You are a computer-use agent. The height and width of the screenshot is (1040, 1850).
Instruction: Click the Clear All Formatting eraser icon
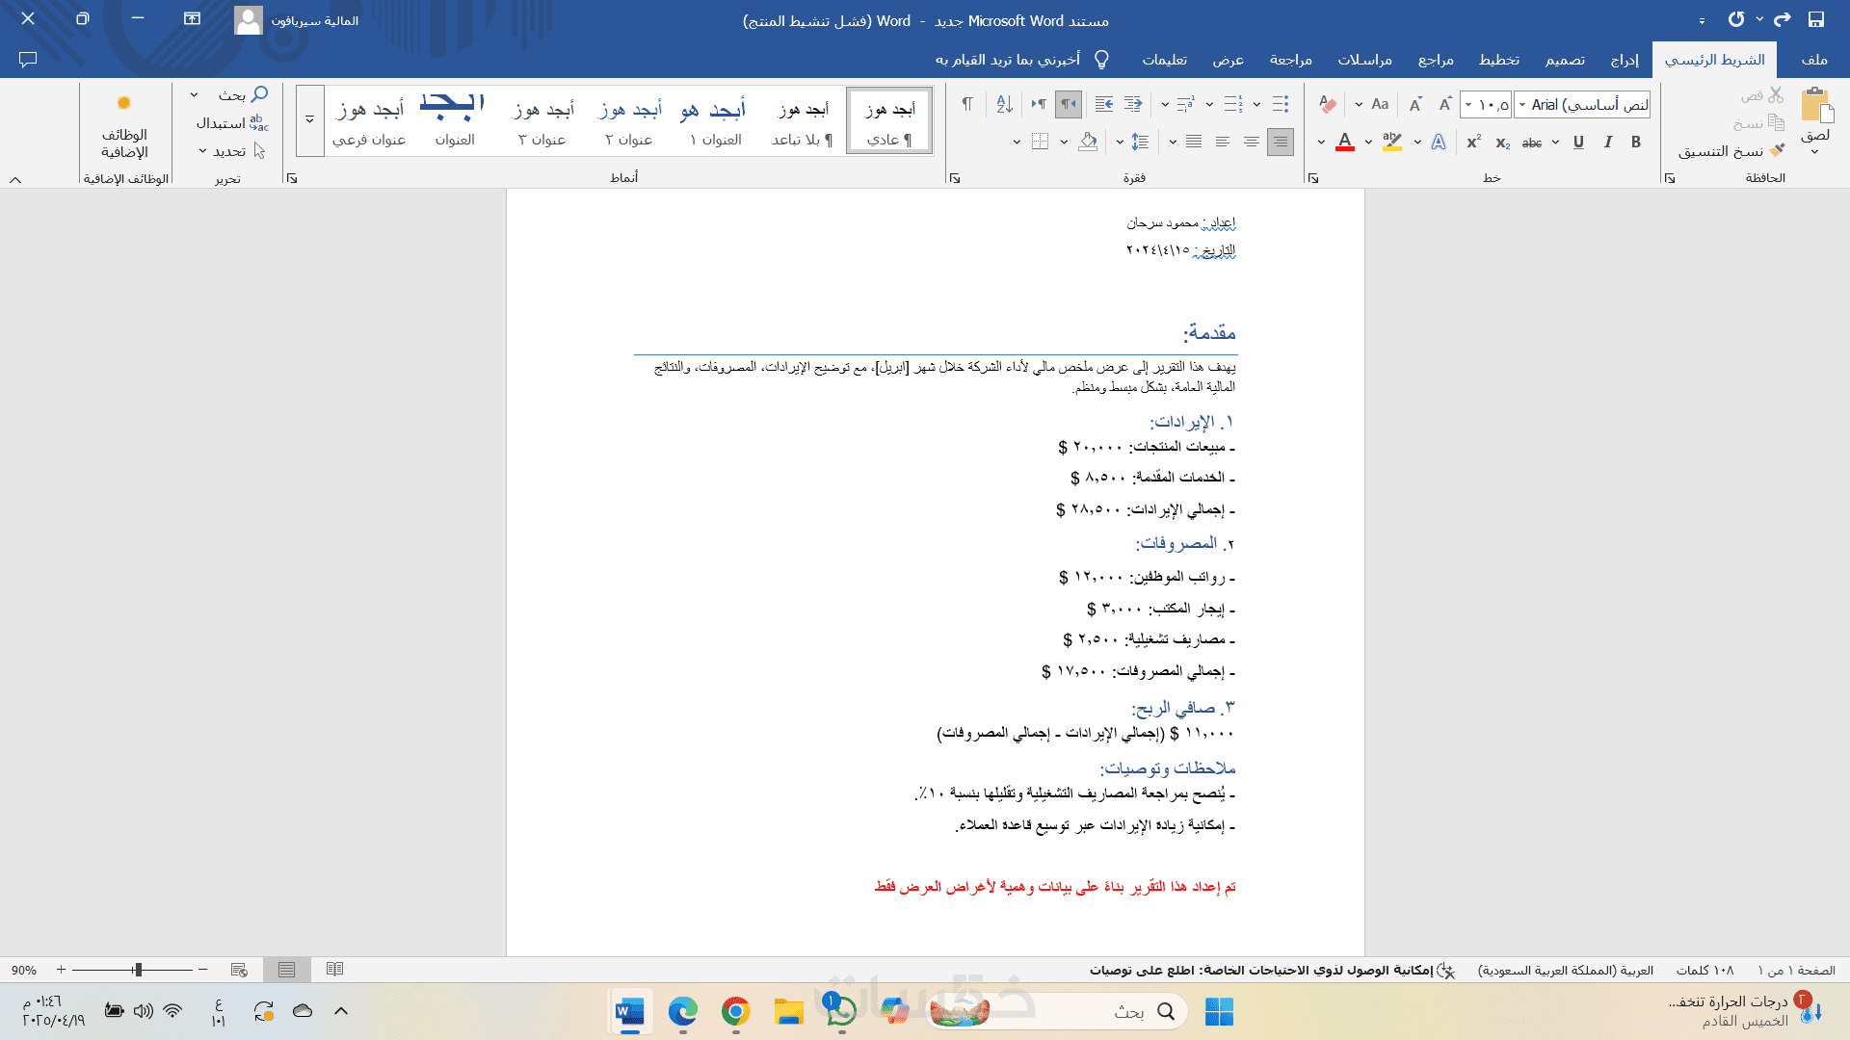tap(1328, 104)
